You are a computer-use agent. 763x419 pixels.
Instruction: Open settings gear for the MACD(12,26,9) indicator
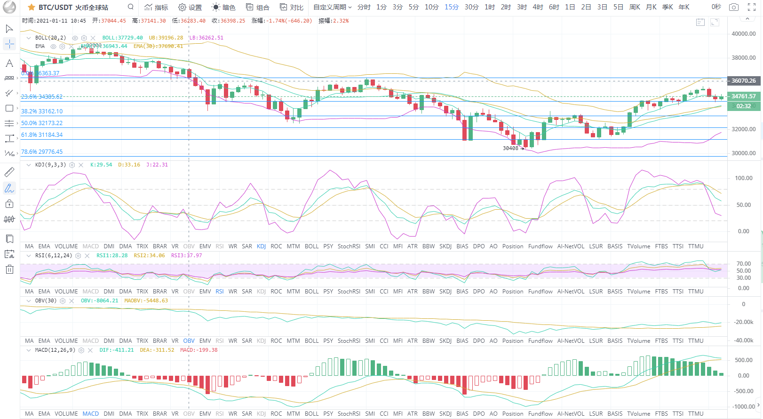(x=81, y=350)
